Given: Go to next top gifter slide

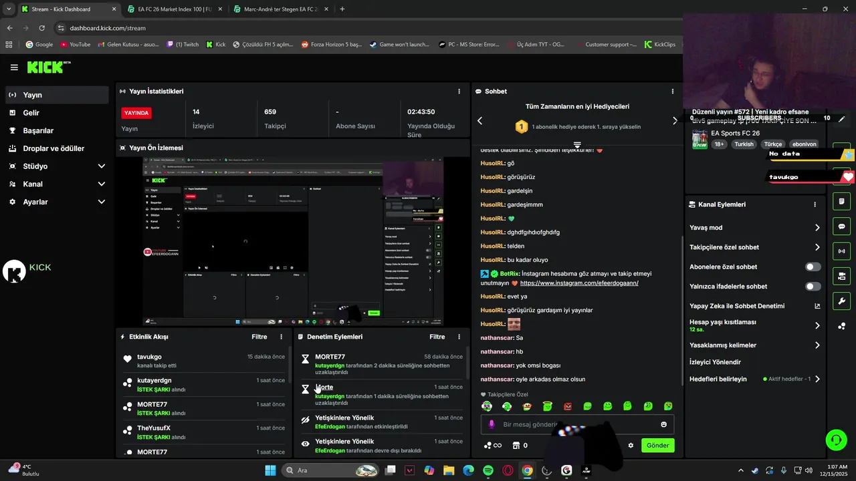Looking at the screenshot, I should (674, 121).
